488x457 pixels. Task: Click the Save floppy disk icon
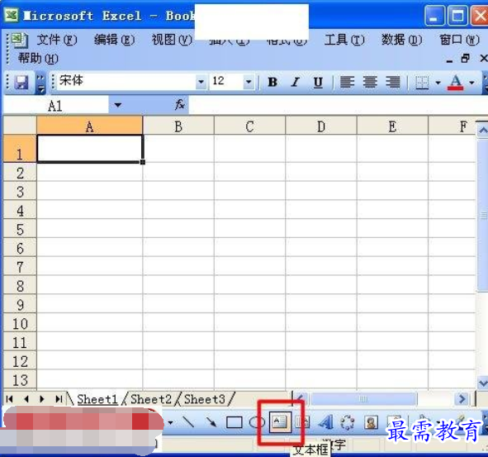point(21,83)
